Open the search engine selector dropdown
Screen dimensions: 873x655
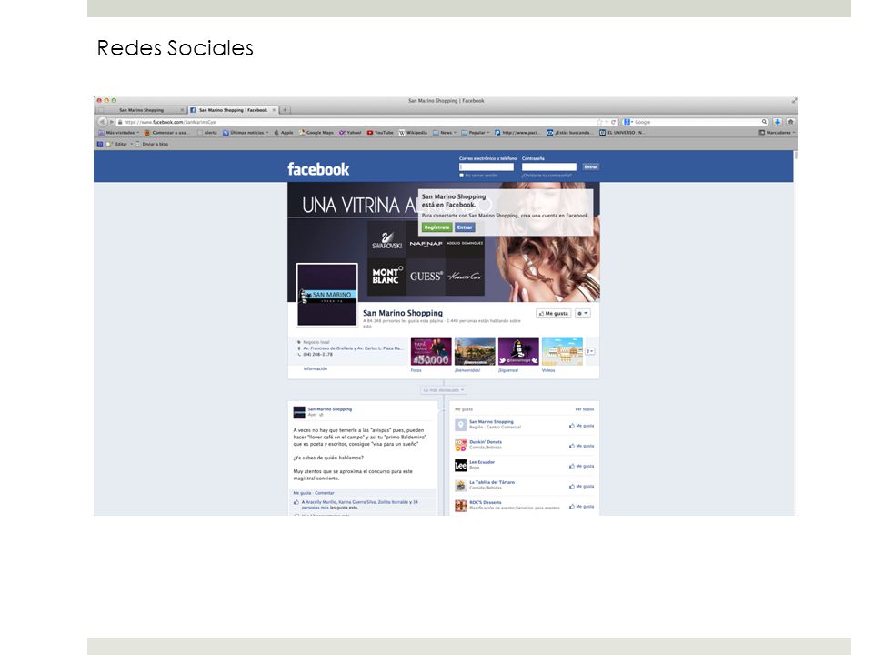(628, 121)
